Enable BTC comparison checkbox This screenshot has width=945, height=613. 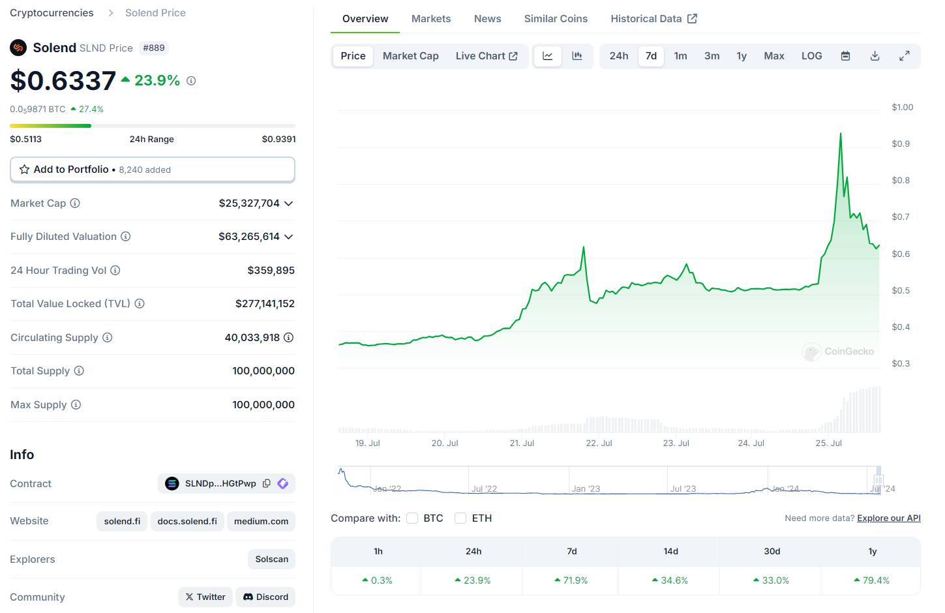coord(412,518)
